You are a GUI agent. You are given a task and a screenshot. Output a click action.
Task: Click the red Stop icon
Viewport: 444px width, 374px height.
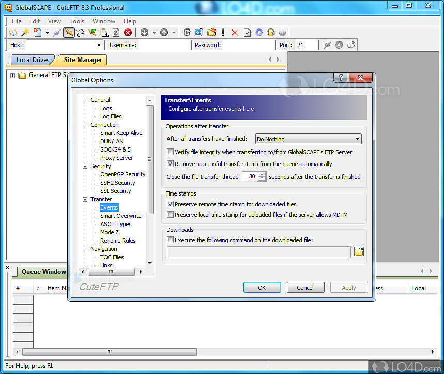(x=128, y=33)
